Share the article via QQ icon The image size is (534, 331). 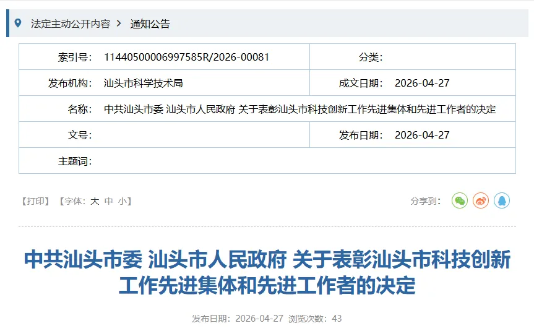502,201
